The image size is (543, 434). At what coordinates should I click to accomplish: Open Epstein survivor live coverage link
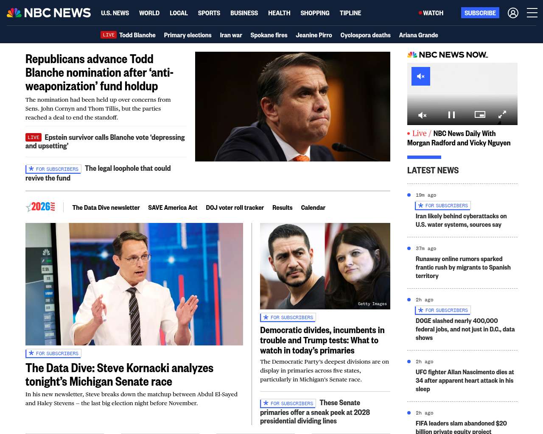(105, 142)
